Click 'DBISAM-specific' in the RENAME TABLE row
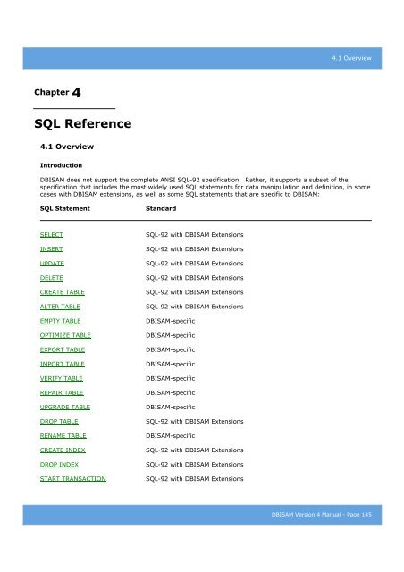The width and height of the screenshot is (404, 572). click(171, 436)
